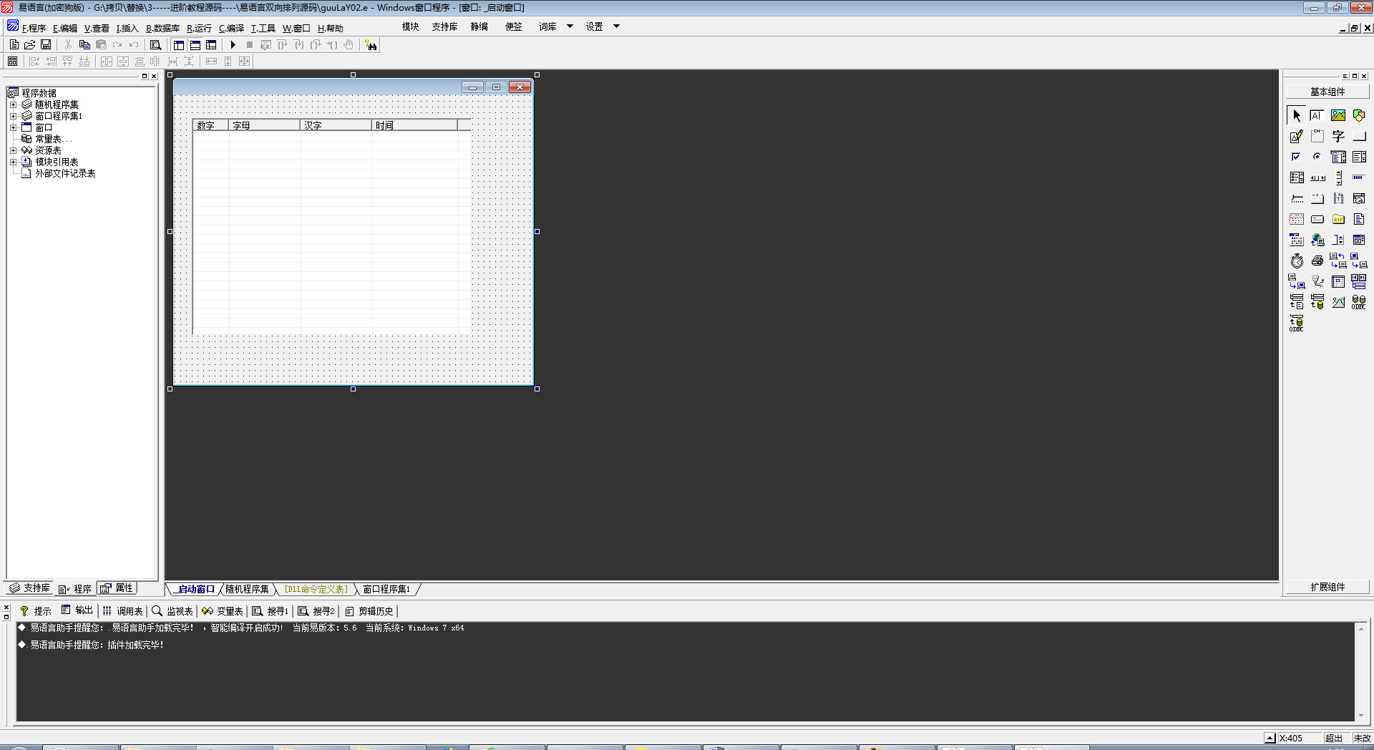Pick the Printer component
The height and width of the screenshot is (750, 1374).
pos(1317,260)
